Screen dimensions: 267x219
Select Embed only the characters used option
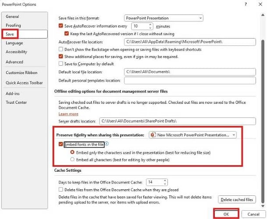click(x=72, y=152)
